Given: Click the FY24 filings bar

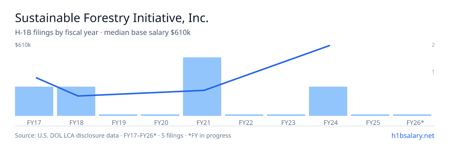Looking at the screenshot, I should [x=328, y=101].
